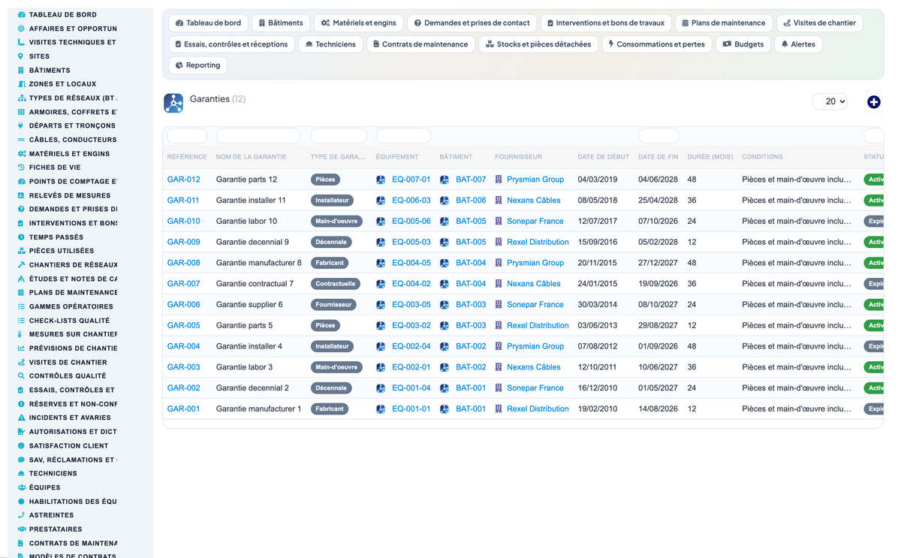Screen dimensions: 901x558
Task: Click the blue plus add-warranty icon
Action: (x=873, y=101)
